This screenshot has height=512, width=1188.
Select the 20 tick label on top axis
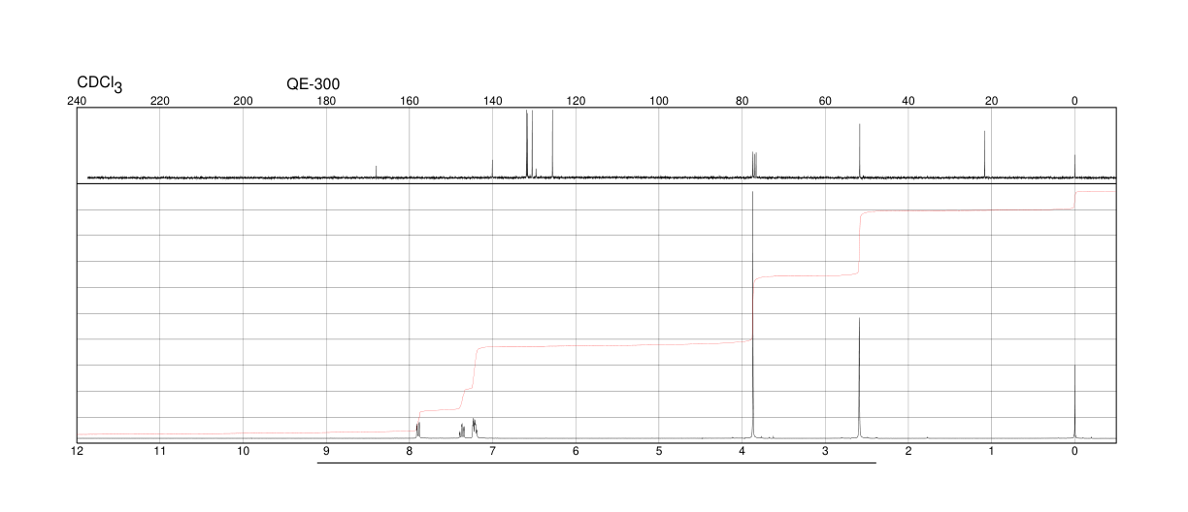pos(991,101)
